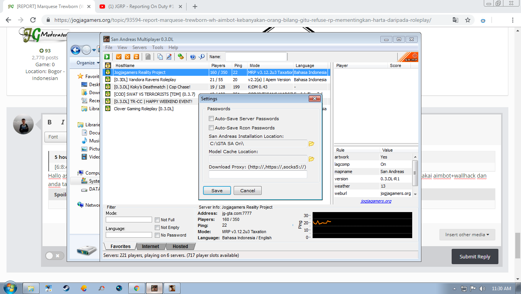Viewport: 521px width, 294px height.
Task: Open the Insert other media dropdown
Action: pyautogui.click(x=467, y=235)
